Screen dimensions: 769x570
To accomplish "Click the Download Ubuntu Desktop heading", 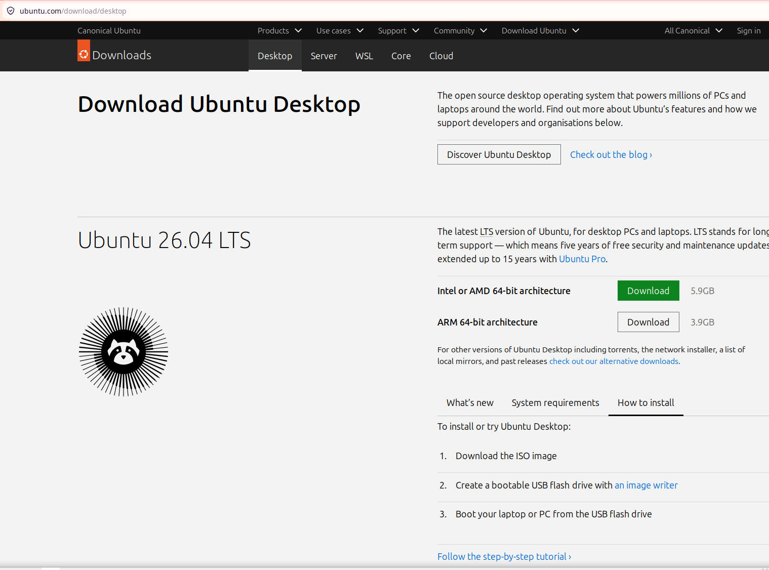I will pos(219,104).
